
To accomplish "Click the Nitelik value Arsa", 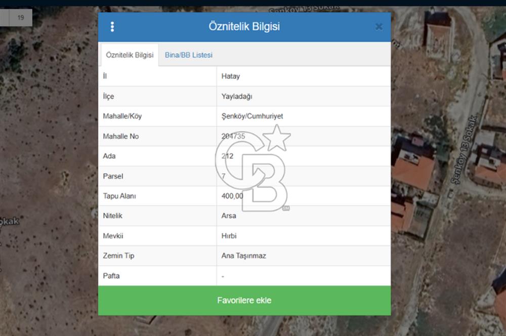I will tap(229, 216).
